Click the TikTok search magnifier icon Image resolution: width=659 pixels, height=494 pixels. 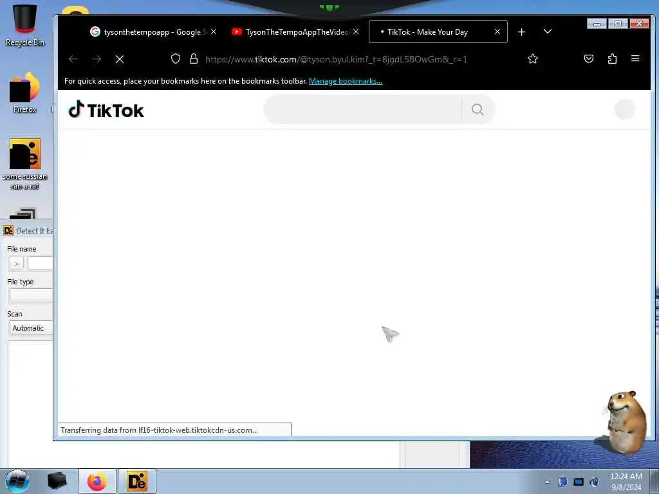point(477,109)
